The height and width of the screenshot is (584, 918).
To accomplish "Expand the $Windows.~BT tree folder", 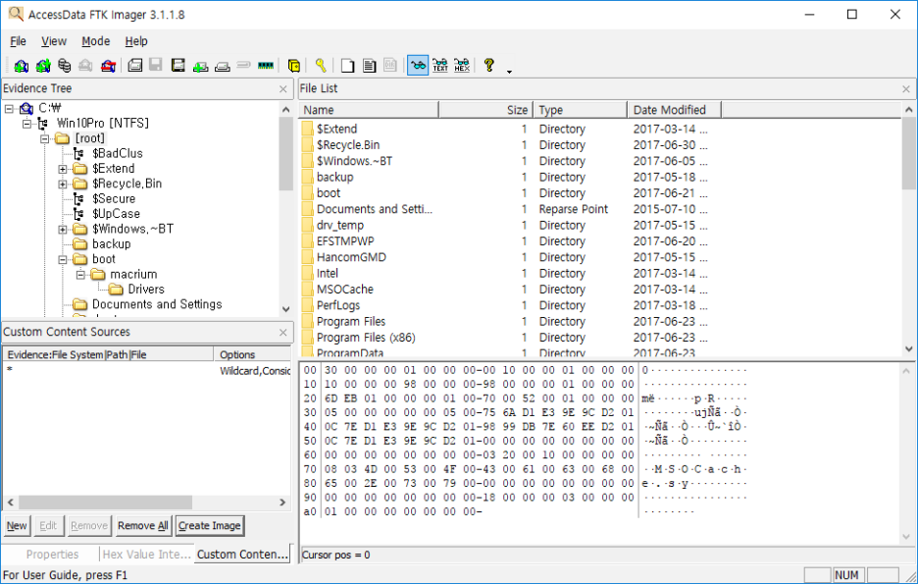I will click(63, 229).
